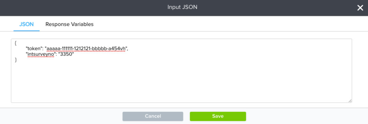Click the opening curly brace of the JSON
Image resolution: width=368 pixels, height=124 pixels.
tap(16, 43)
